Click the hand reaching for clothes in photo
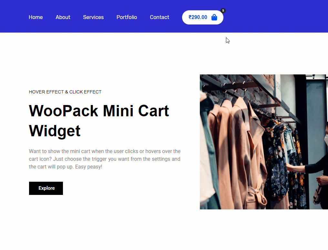 coord(295,168)
